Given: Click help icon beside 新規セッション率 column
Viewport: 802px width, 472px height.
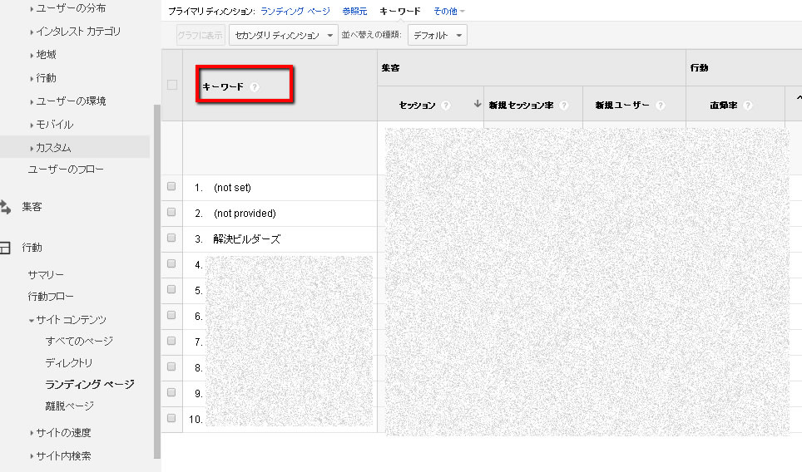Looking at the screenshot, I should coord(564,106).
